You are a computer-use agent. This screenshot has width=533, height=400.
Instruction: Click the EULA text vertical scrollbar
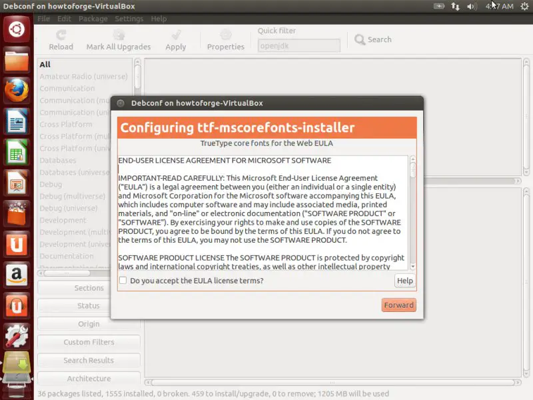click(412, 213)
